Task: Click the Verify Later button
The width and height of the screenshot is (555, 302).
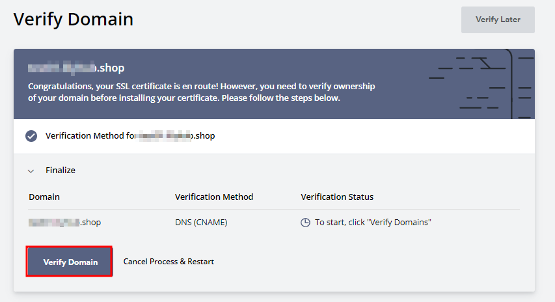Action: point(498,20)
